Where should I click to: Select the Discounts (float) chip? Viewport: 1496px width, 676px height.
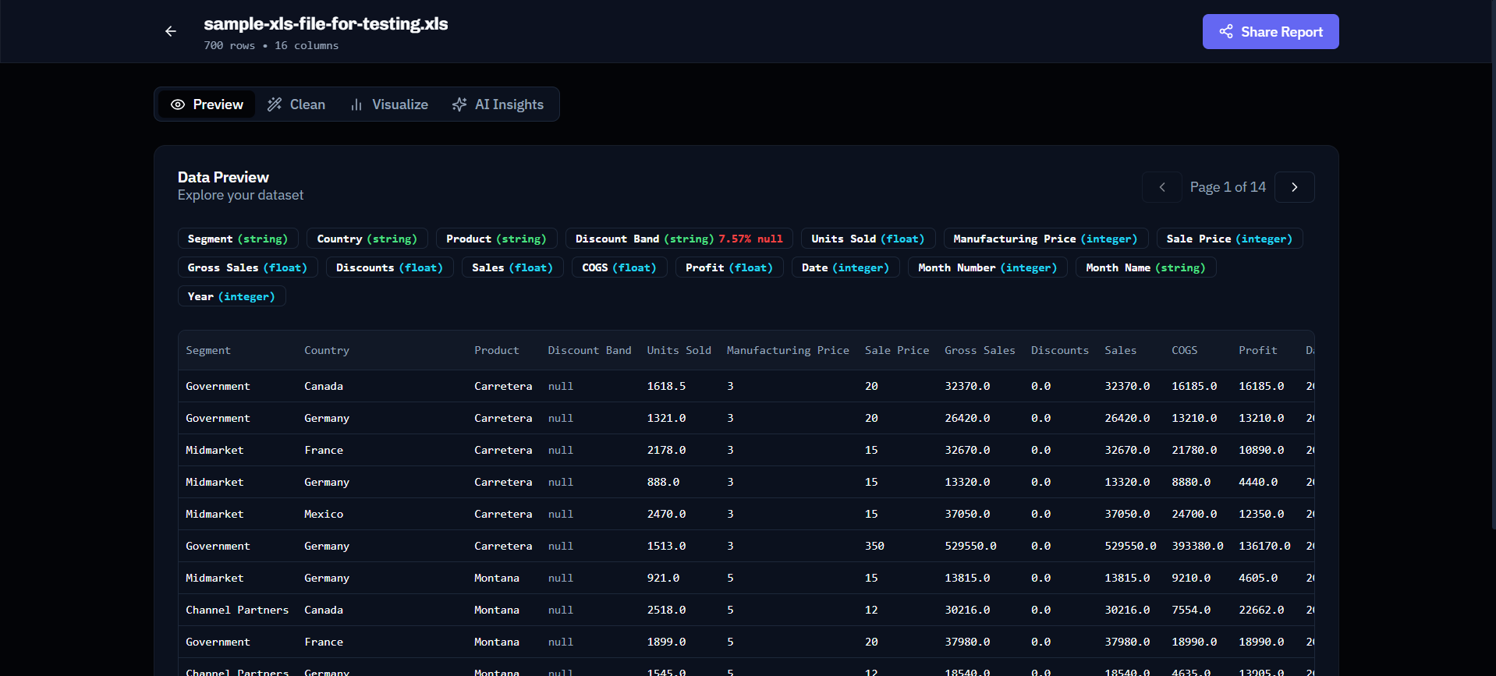point(390,267)
